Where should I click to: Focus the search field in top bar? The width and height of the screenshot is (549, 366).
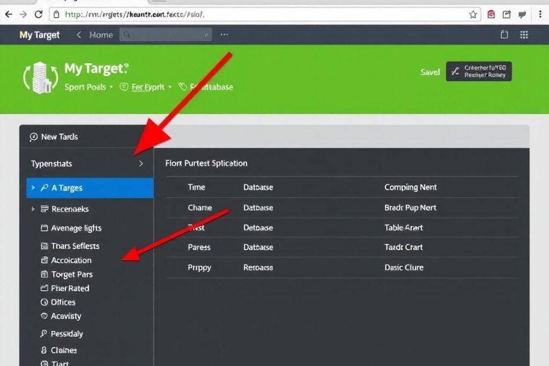[x=165, y=35]
